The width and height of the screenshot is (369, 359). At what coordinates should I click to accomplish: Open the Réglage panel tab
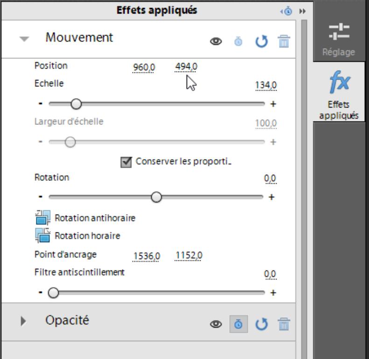339,40
